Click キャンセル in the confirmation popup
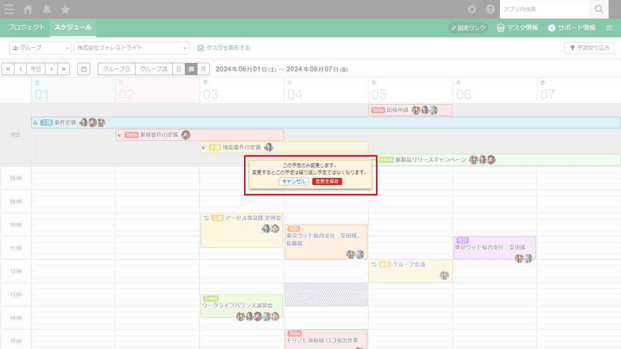 coord(294,181)
